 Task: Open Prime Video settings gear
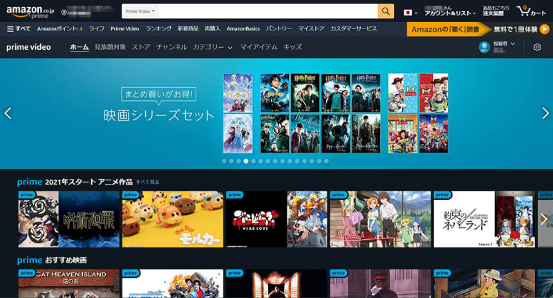537,47
